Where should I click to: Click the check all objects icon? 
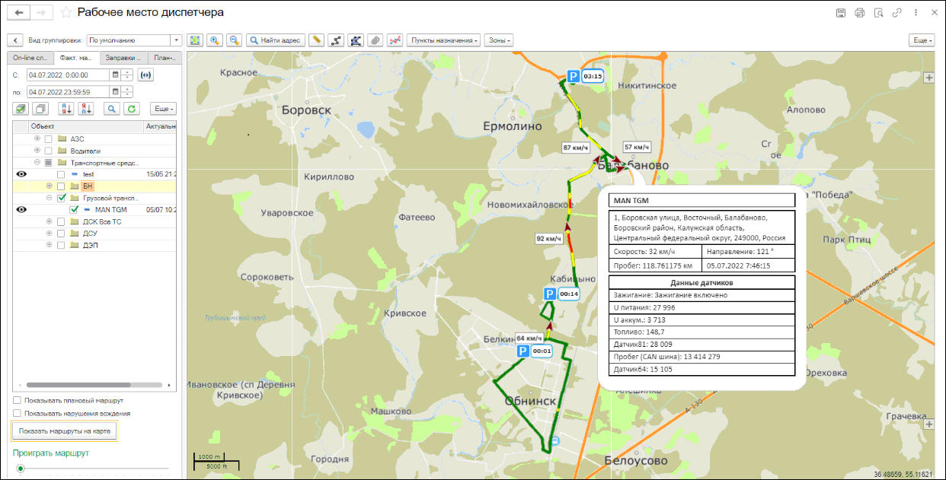coord(21,109)
